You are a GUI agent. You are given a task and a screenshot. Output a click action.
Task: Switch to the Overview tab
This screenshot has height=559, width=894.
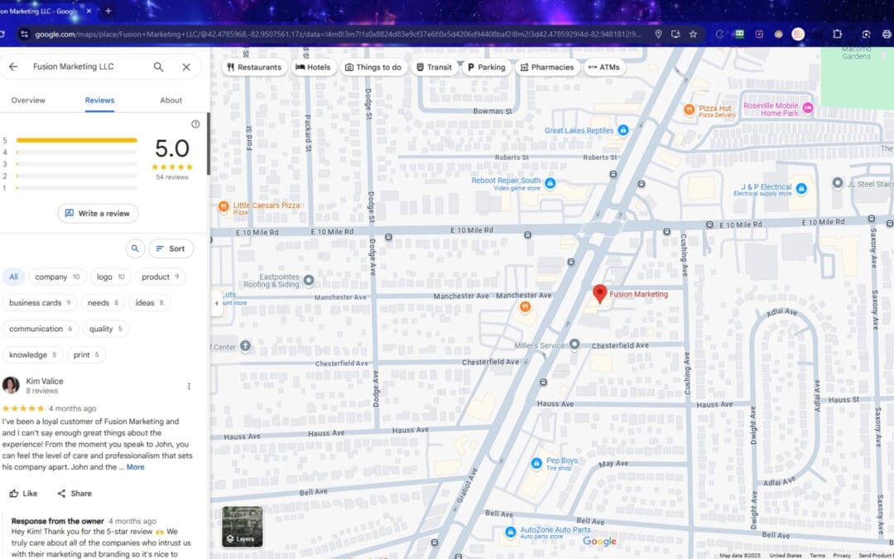click(x=28, y=99)
